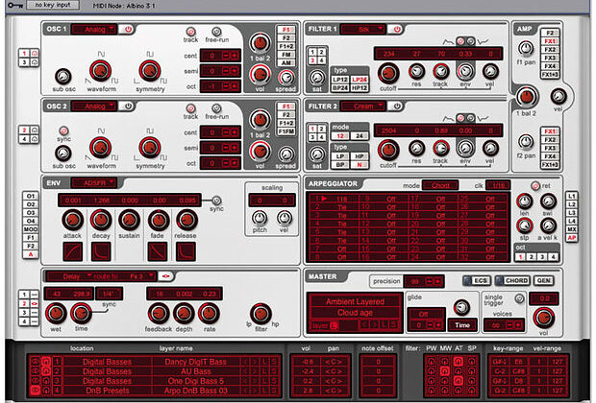Viewport: 596px width, 403px height.
Task: Click the Filter 1 cutoff knob
Action: click(388, 73)
